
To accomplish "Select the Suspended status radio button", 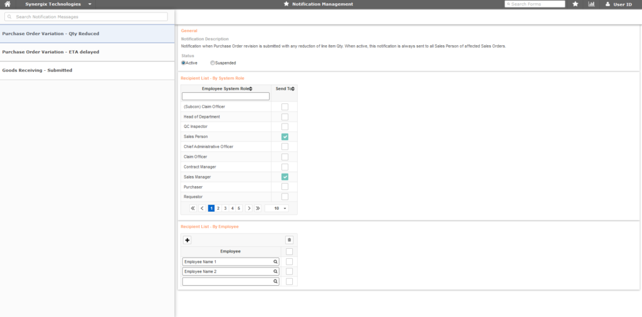I will coord(212,63).
